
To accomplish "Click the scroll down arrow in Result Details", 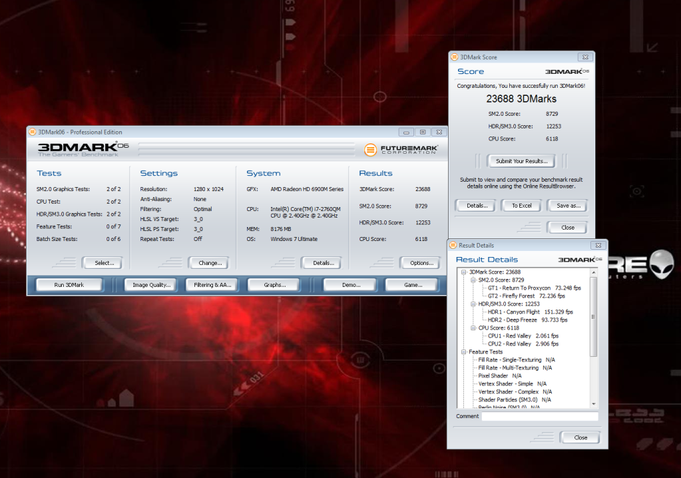I will [594, 404].
